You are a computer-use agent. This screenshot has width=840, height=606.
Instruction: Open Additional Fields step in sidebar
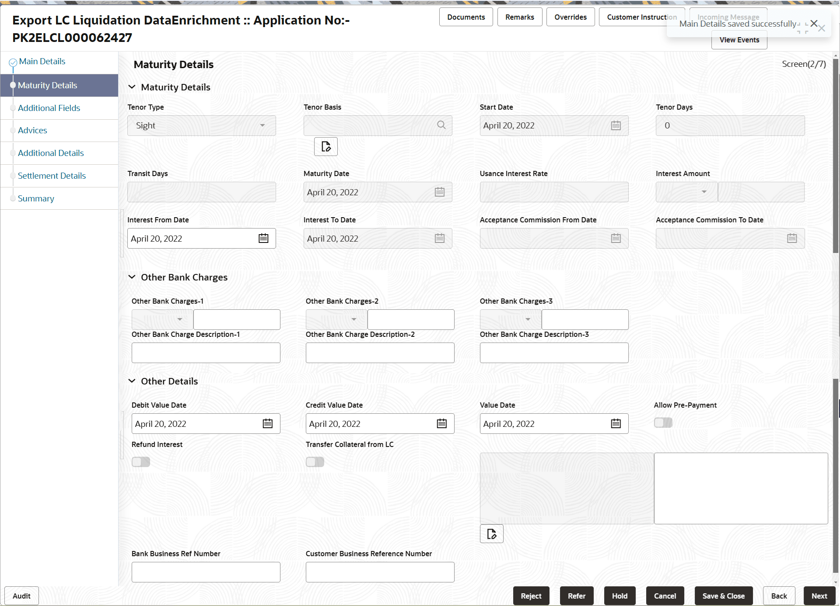click(x=49, y=108)
